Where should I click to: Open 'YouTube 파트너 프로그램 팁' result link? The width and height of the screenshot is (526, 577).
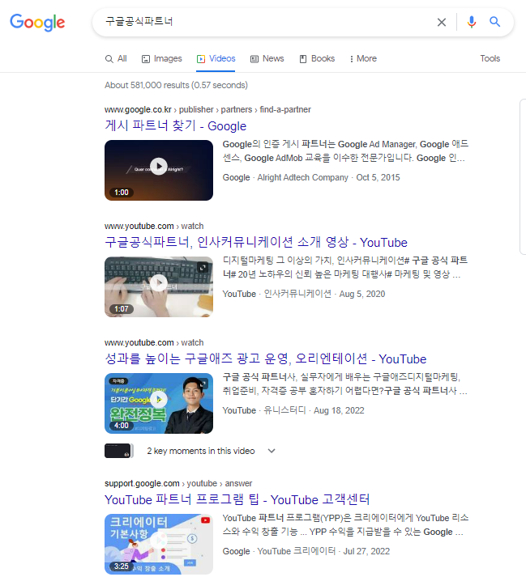[x=237, y=500]
